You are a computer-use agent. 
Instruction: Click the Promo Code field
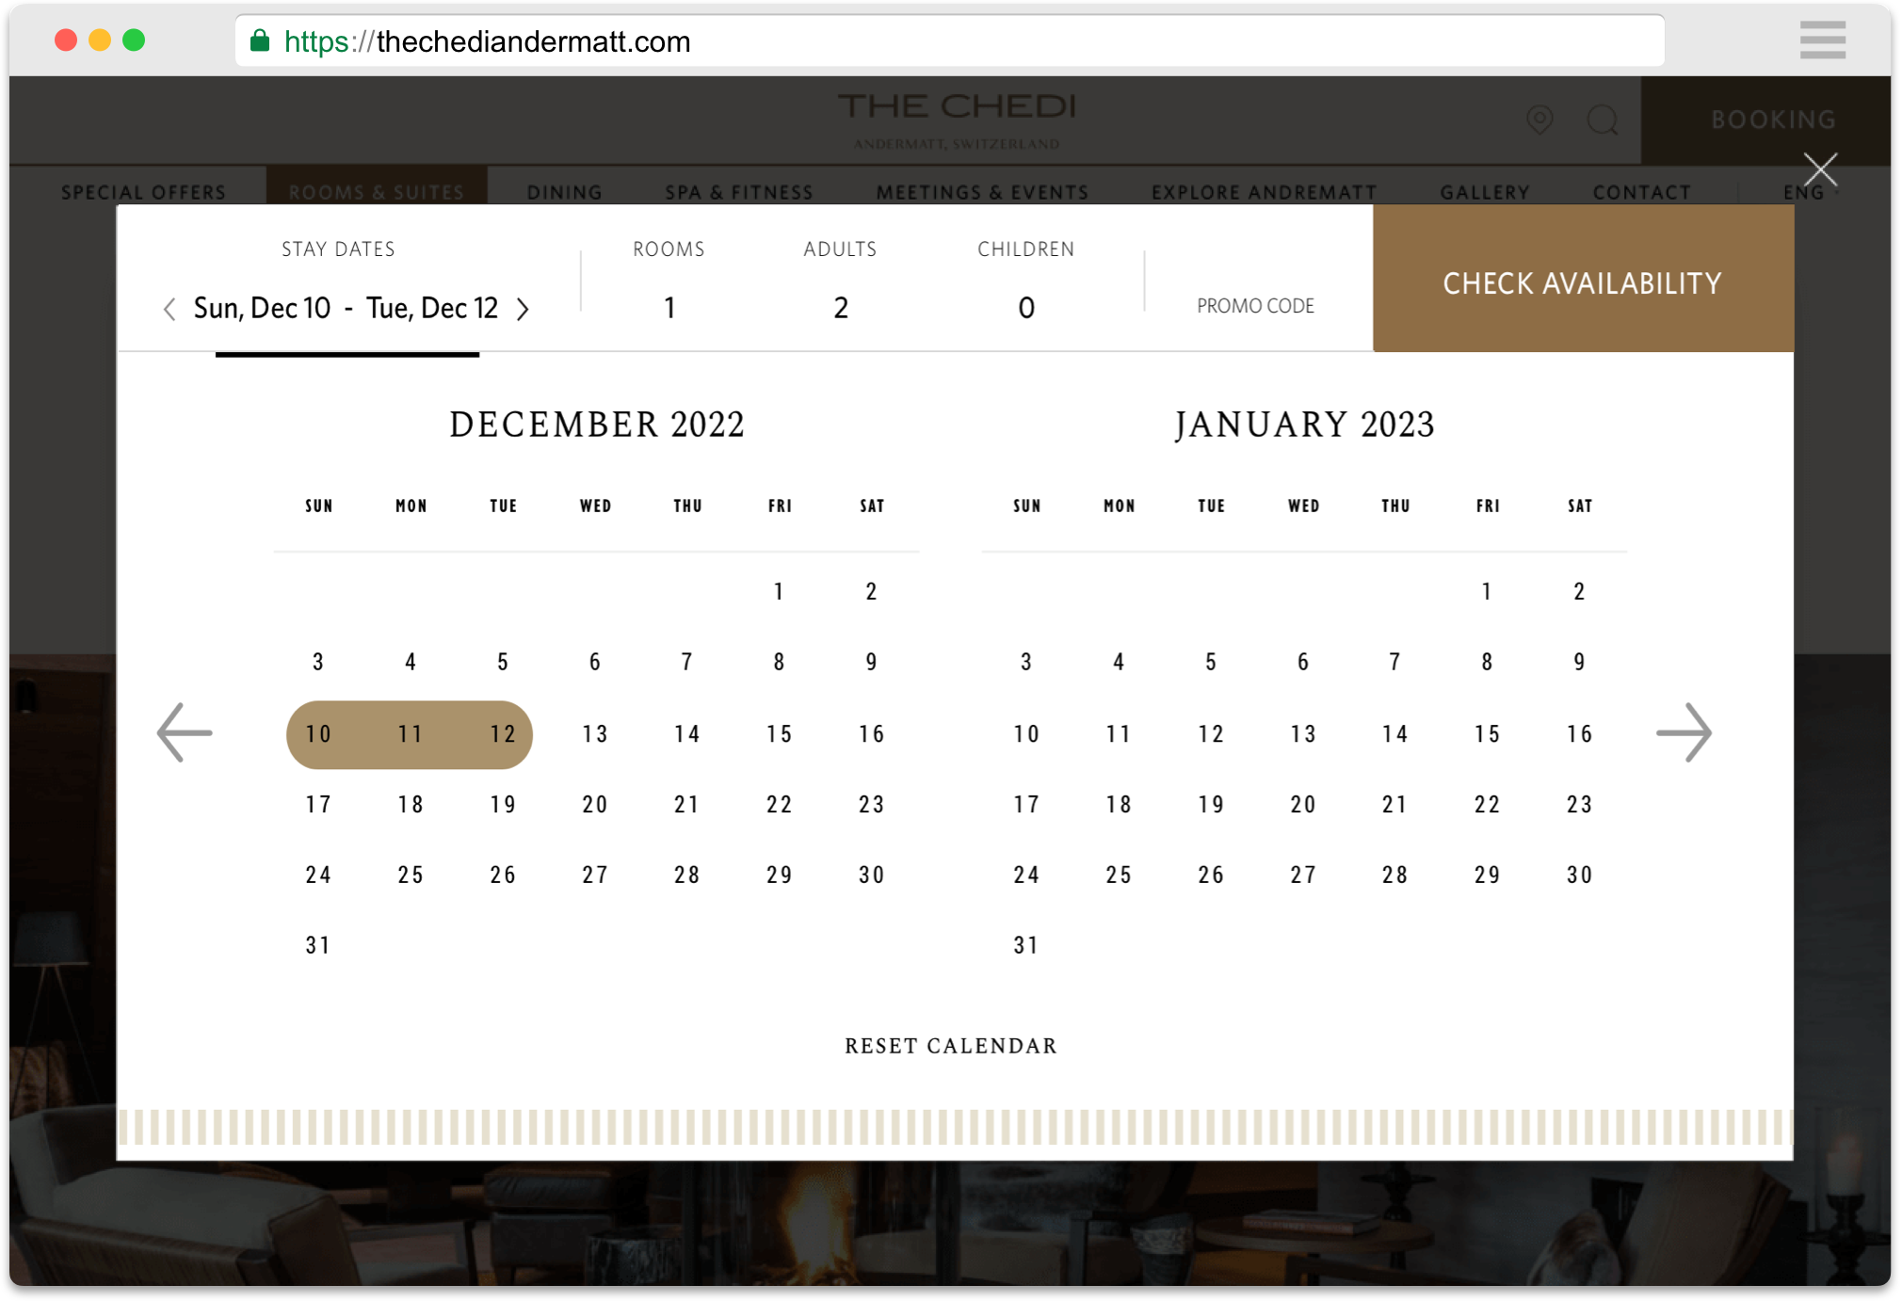point(1254,306)
